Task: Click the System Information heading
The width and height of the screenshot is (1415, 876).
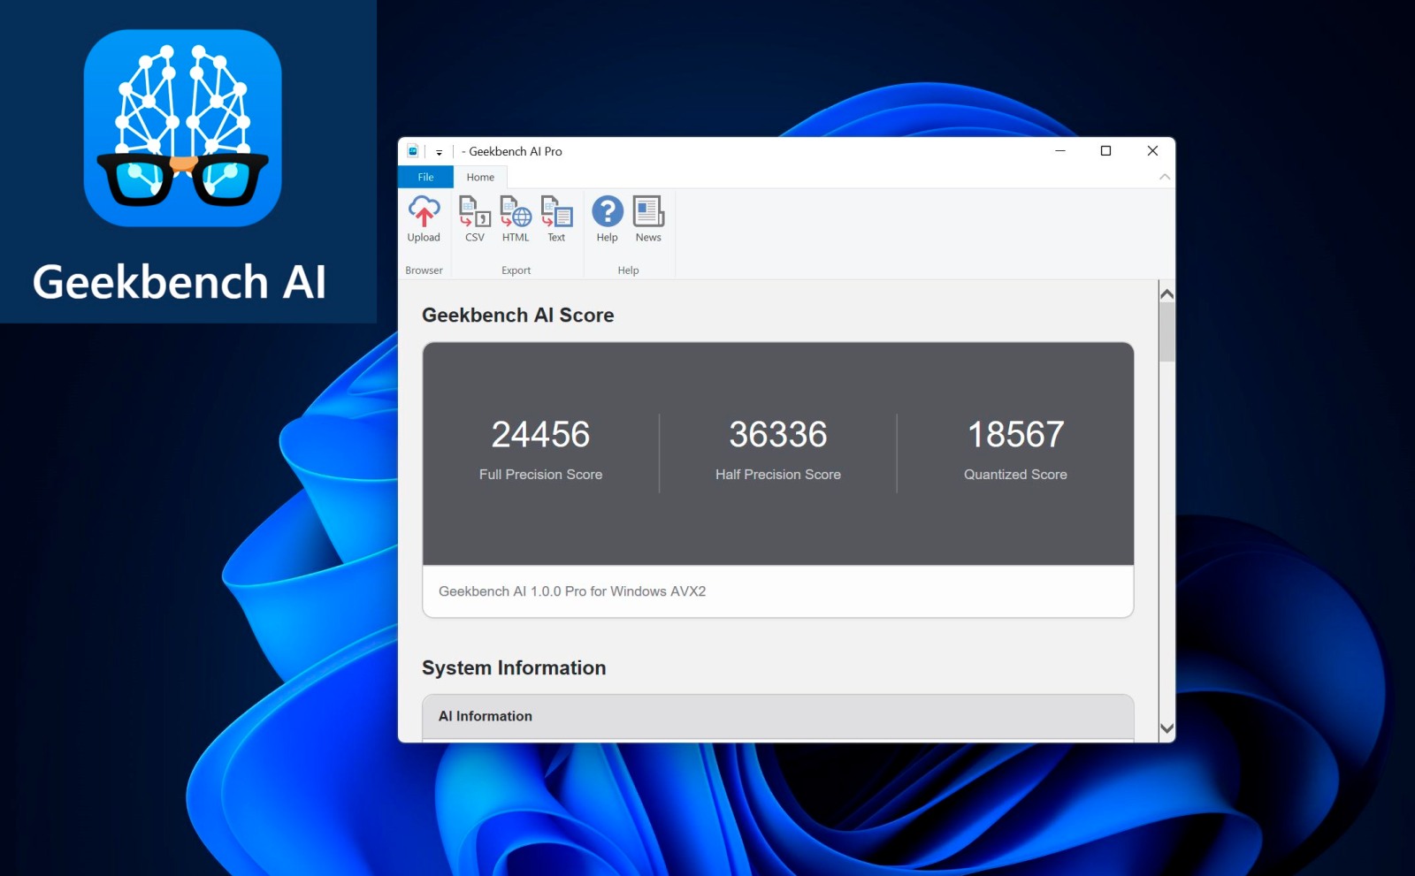Action: 514,667
